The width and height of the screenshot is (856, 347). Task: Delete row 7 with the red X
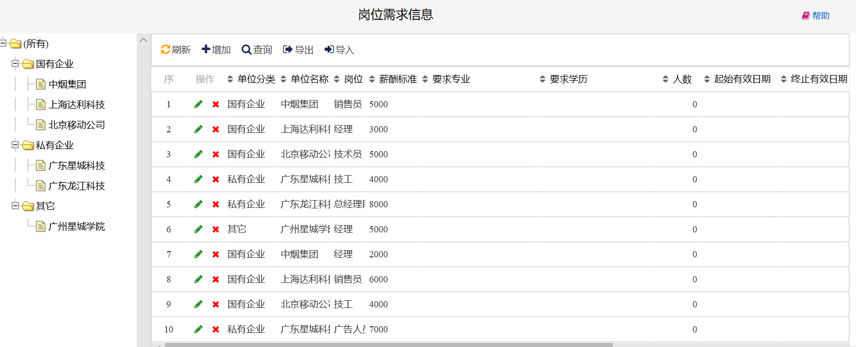click(216, 255)
